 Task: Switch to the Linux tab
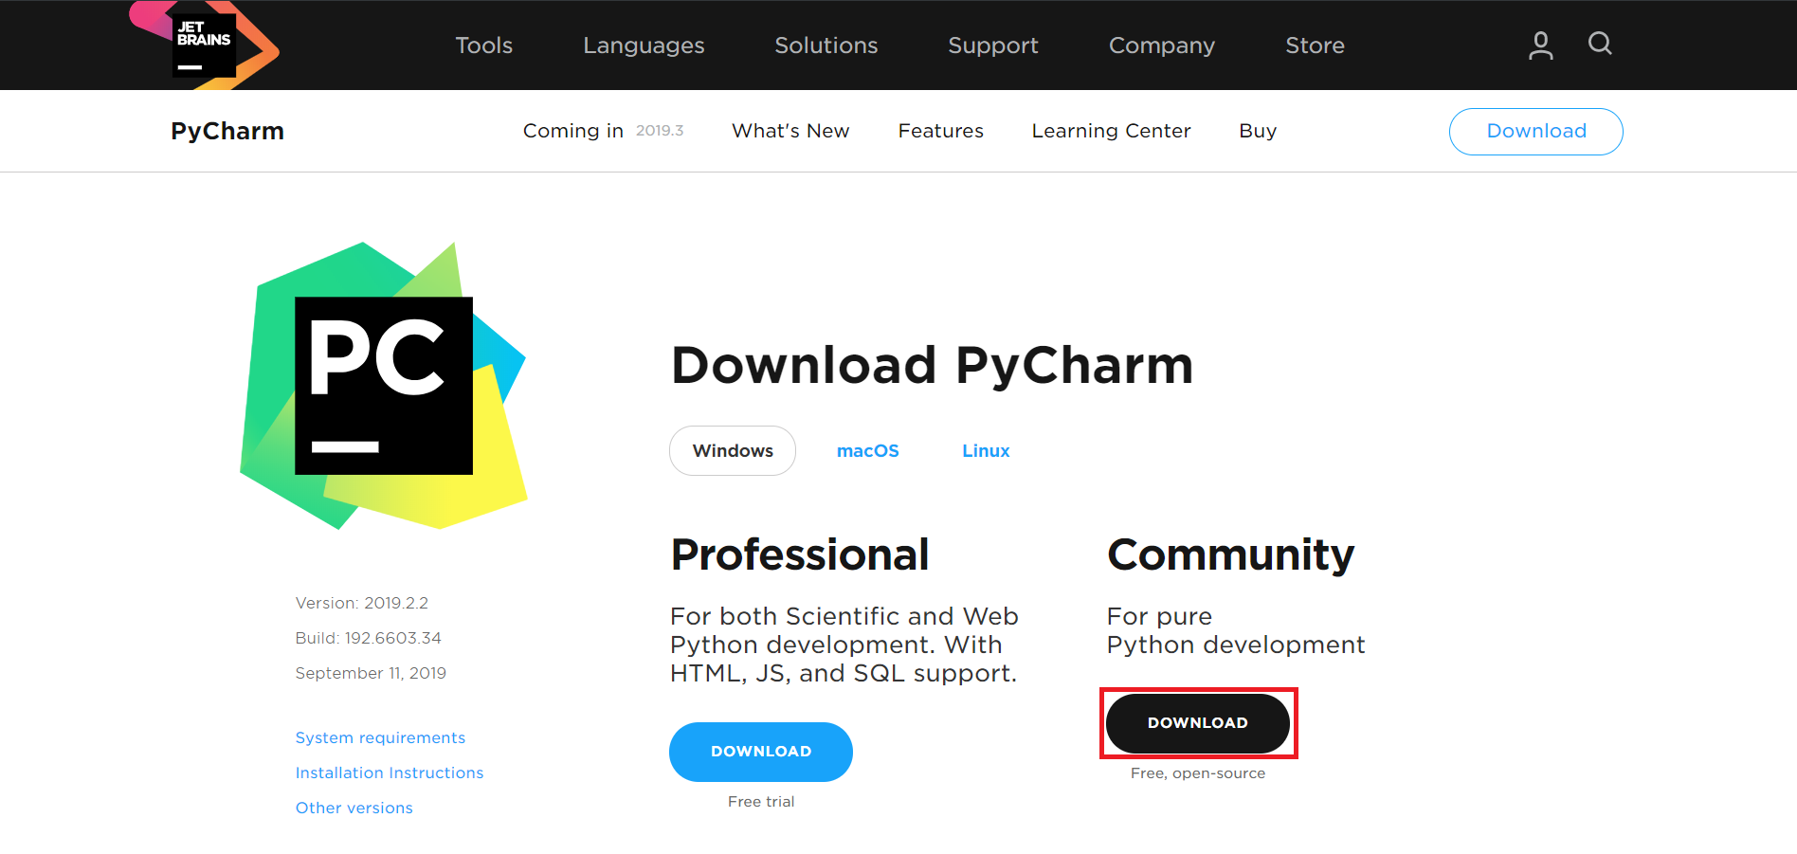[986, 451]
